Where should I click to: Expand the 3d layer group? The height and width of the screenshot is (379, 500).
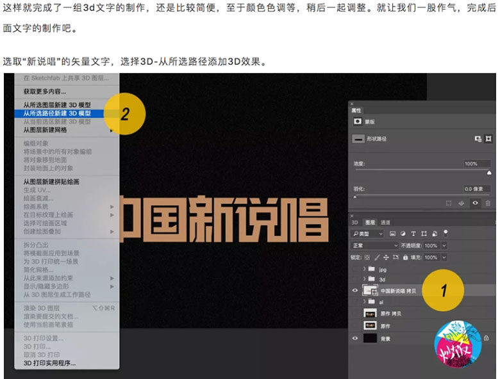[x=365, y=279]
